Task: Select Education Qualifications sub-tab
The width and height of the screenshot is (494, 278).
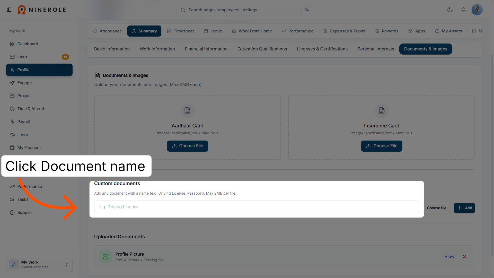Action: (x=262, y=49)
